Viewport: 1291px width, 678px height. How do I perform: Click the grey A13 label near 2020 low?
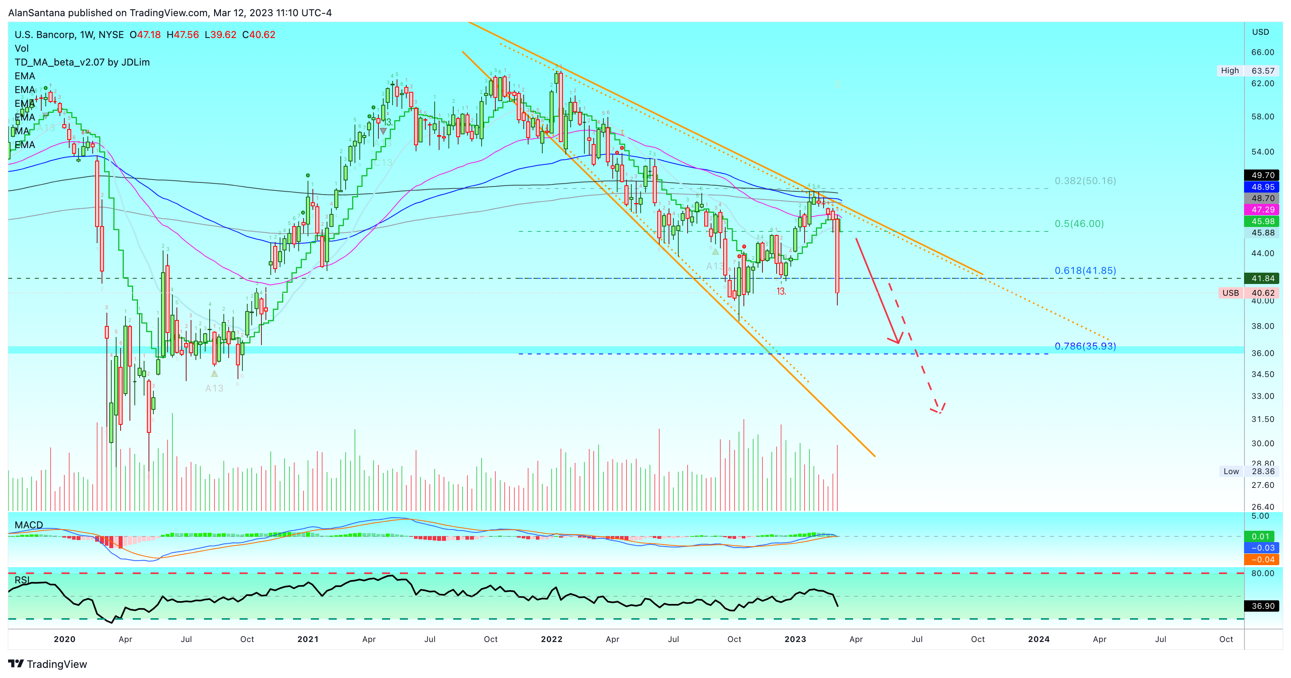pos(214,388)
